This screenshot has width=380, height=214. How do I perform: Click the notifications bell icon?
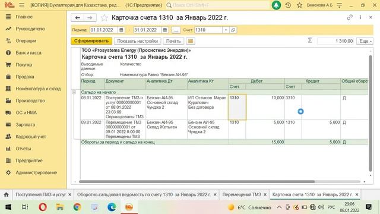point(276,5)
